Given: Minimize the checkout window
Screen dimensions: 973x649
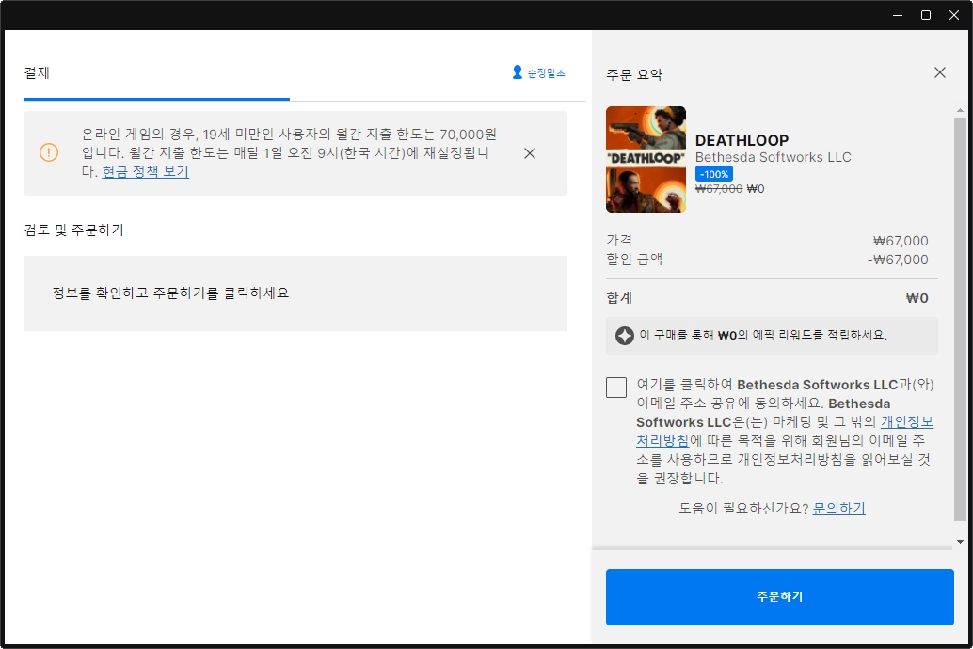Looking at the screenshot, I should (x=898, y=15).
